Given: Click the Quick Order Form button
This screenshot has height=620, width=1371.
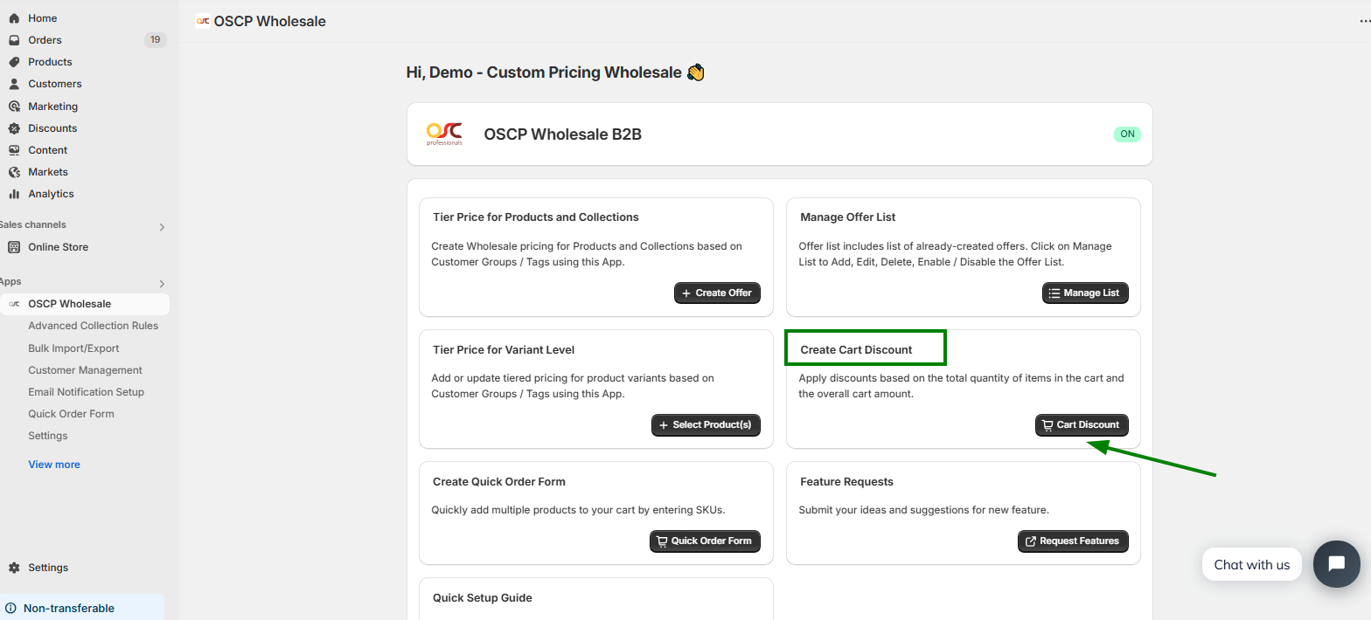Looking at the screenshot, I should (705, 541).
